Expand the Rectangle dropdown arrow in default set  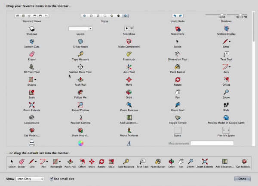[60, 162]
